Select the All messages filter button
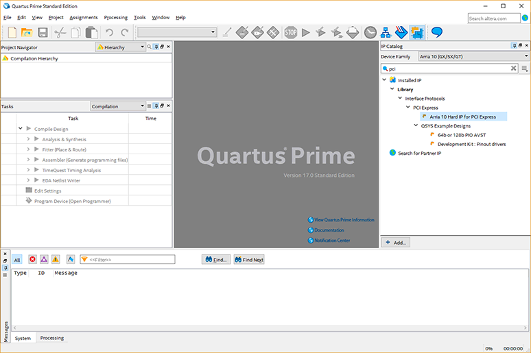 click(x=17, y=260)
